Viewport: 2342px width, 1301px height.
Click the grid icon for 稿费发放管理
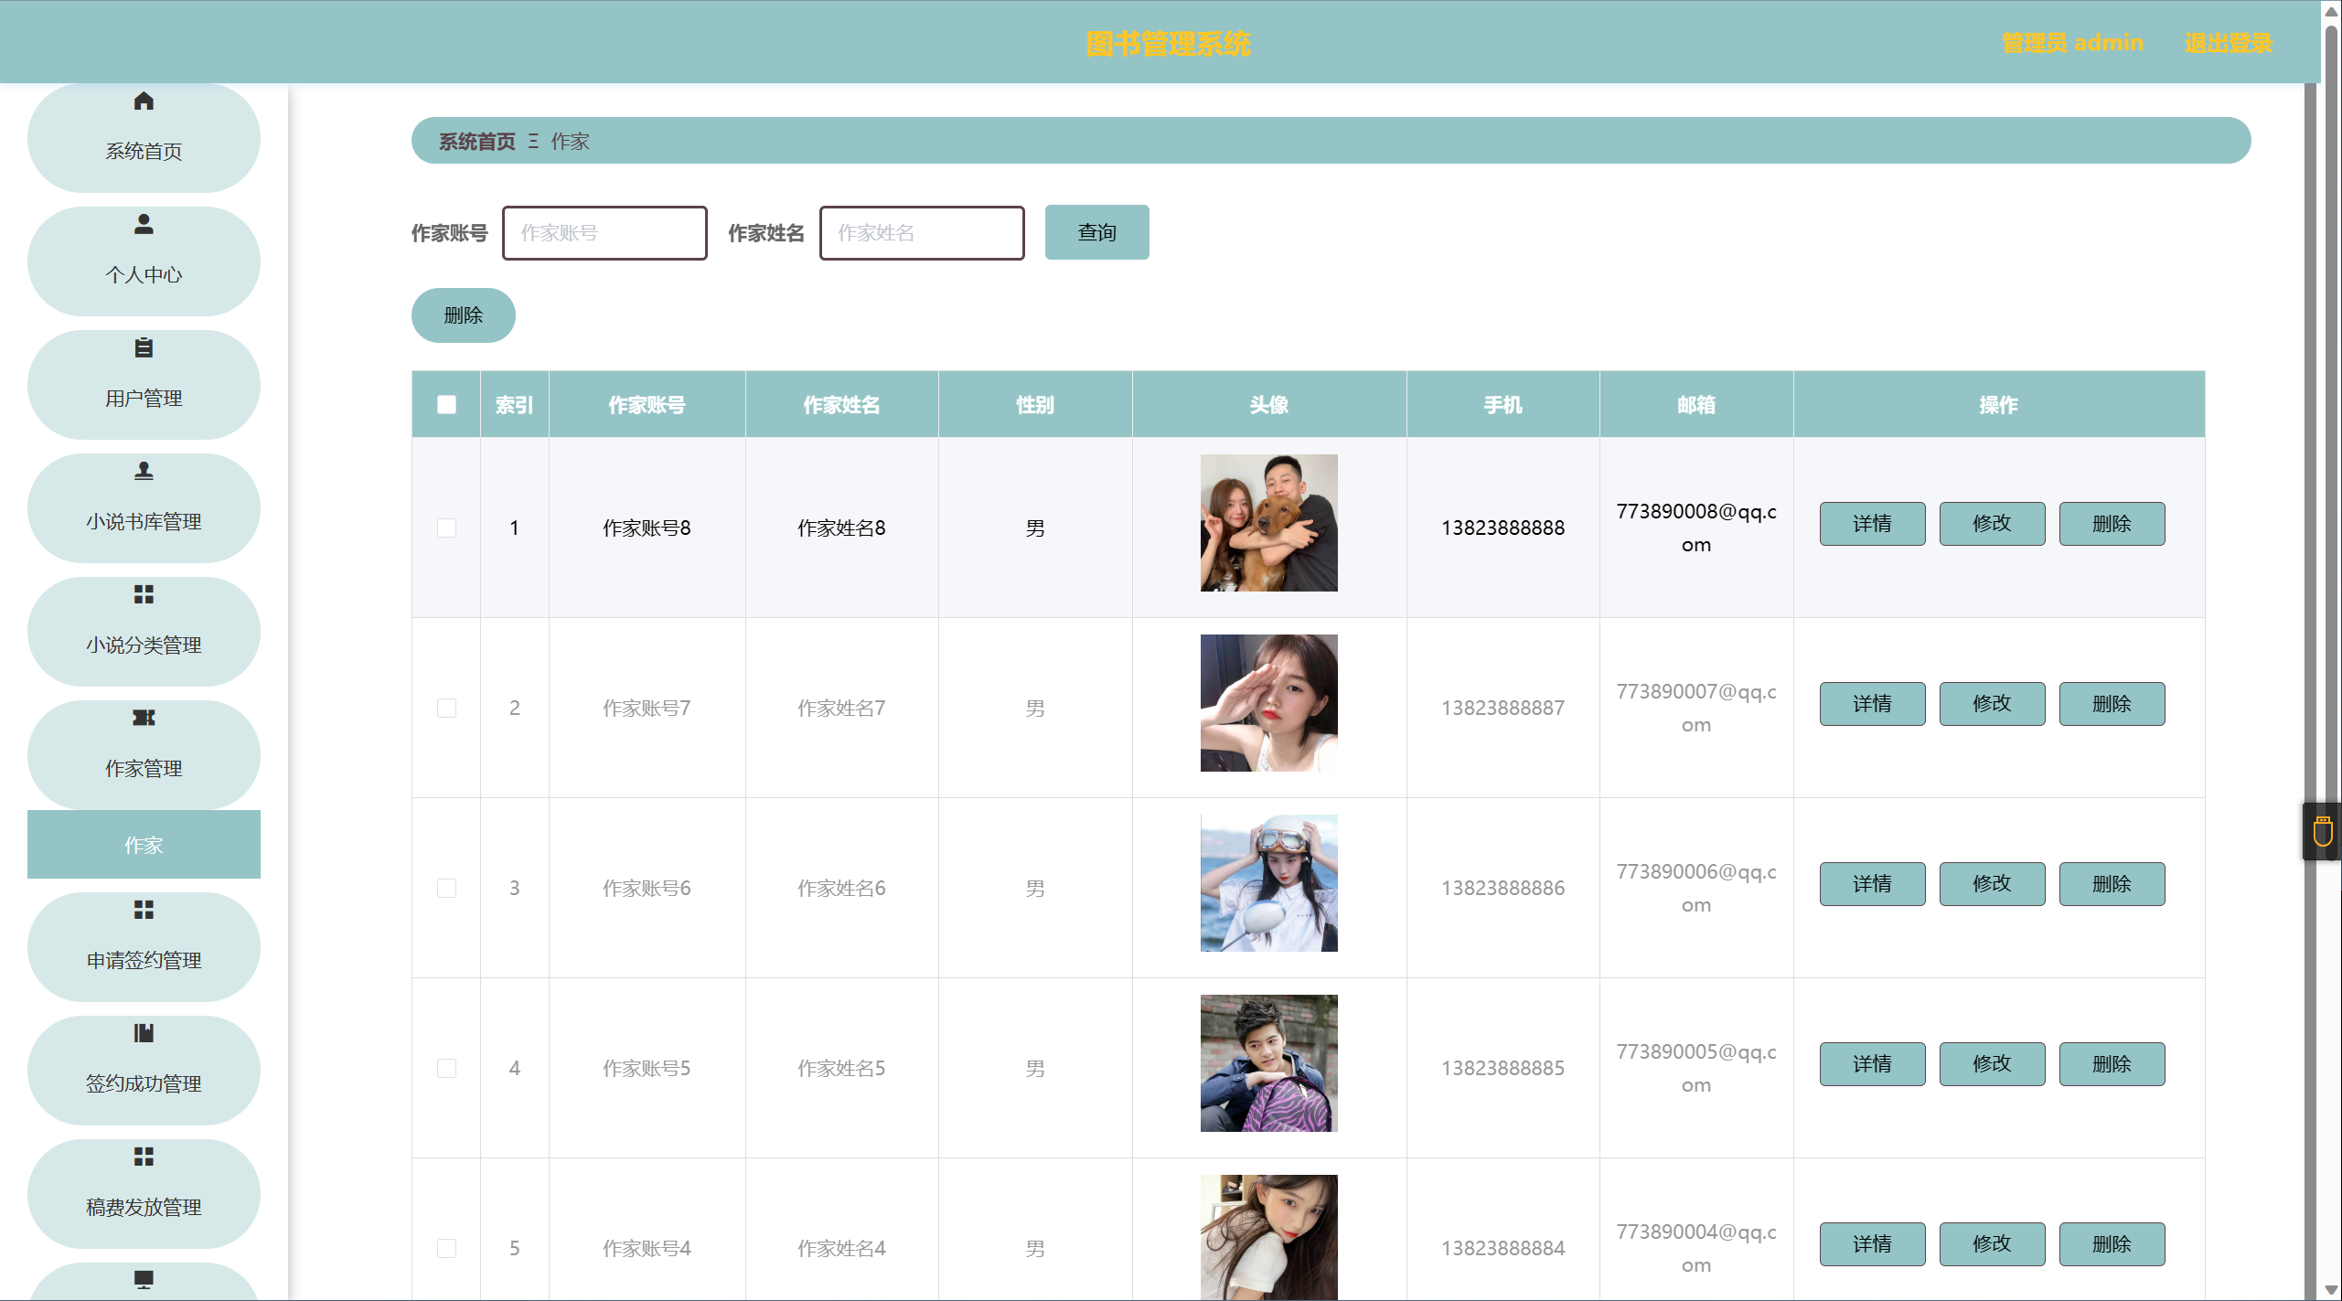[144, 1157]
